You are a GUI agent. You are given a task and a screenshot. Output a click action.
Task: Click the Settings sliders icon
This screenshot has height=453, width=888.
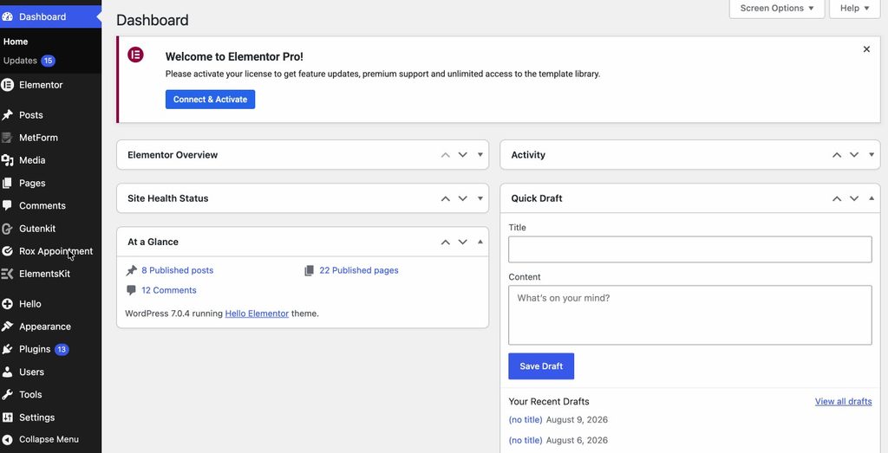tap(7, 417)
